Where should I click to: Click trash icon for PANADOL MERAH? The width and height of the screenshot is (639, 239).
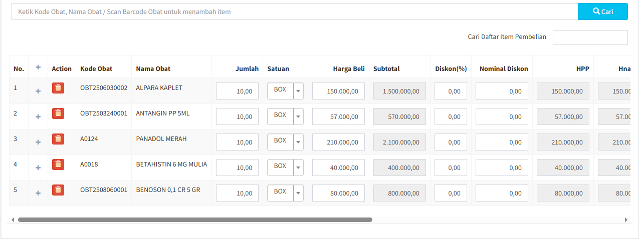(58, 139)
